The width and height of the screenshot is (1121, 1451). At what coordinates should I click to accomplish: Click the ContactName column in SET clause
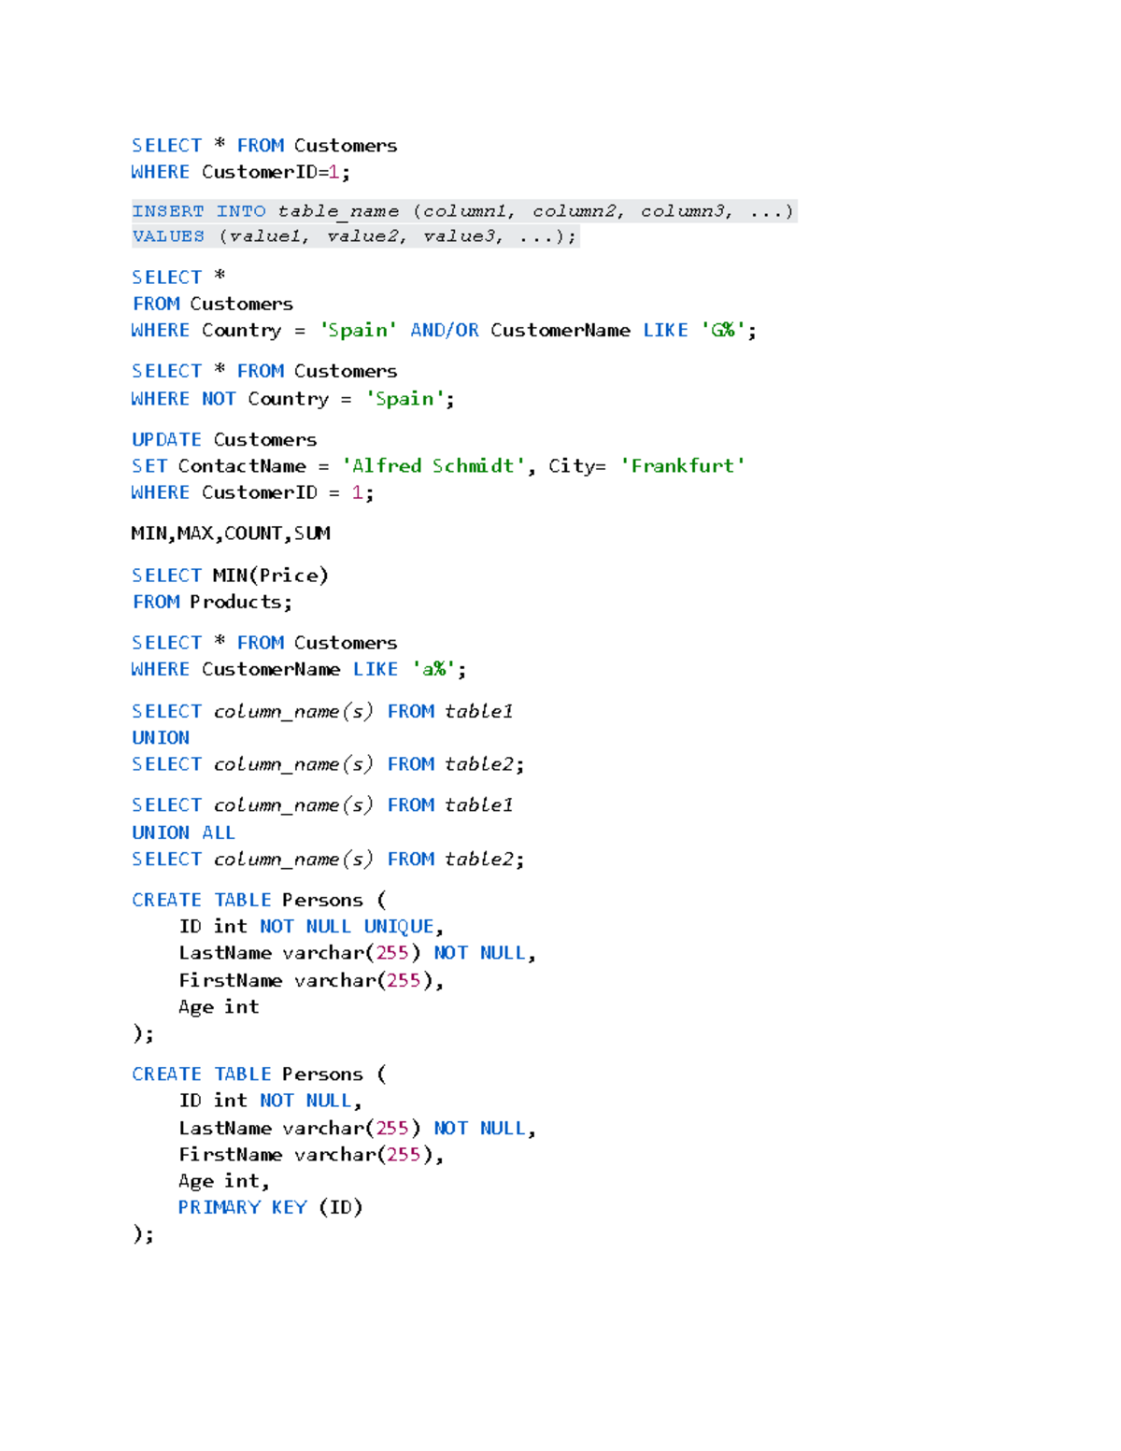242,466
